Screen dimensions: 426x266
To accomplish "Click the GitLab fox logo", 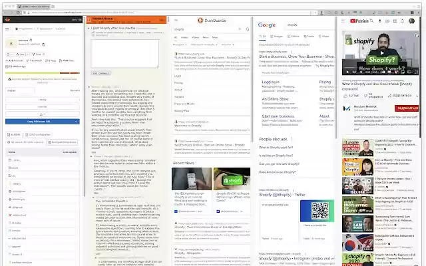I will click(8, 19).
